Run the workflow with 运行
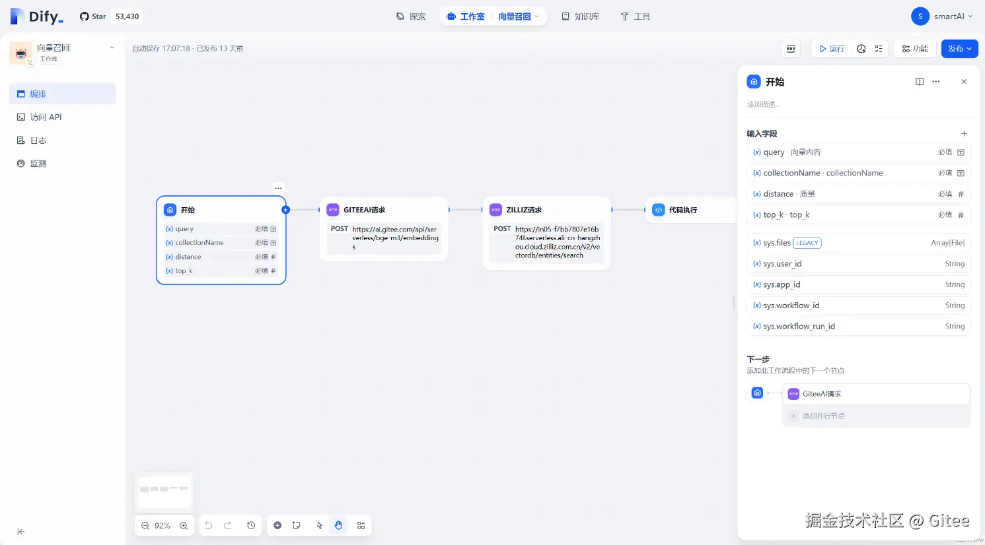985x545 pixels. [832, 49]
